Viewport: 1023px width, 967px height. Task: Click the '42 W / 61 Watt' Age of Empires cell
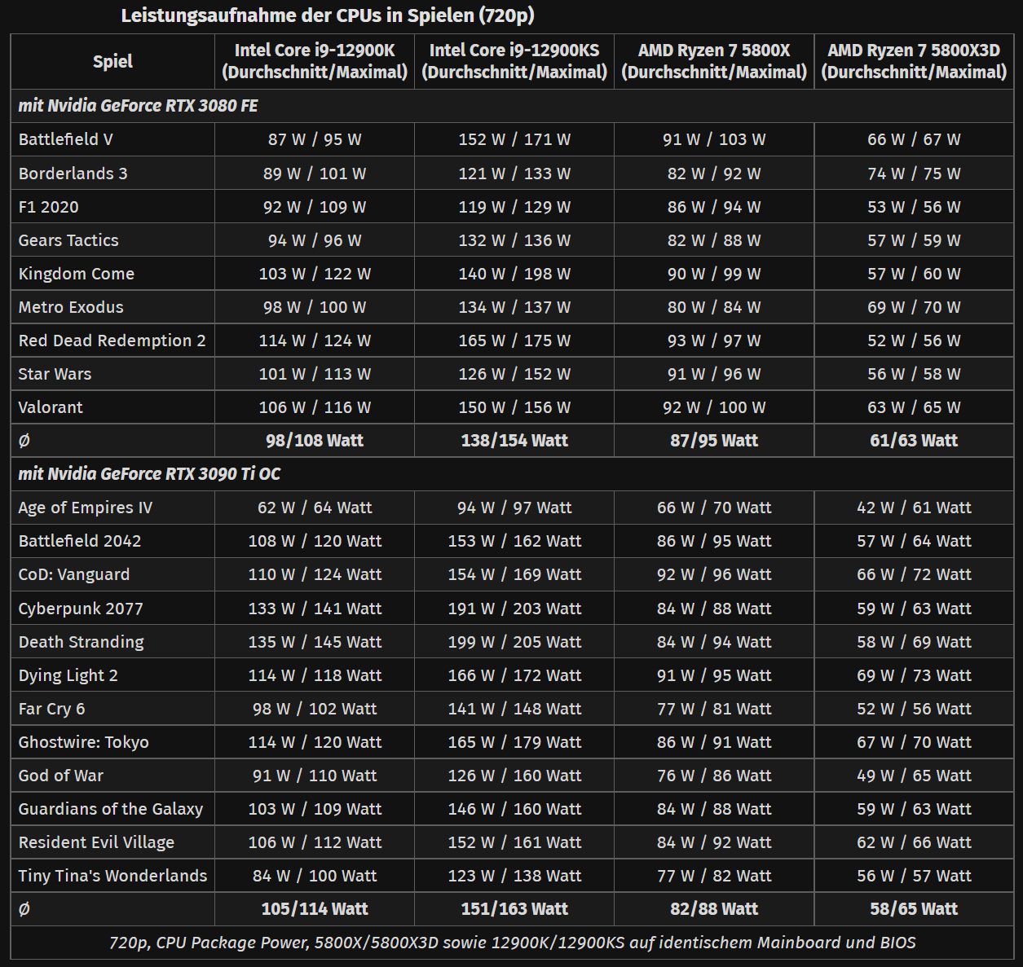pyautogui.click(x=914, y=508)
